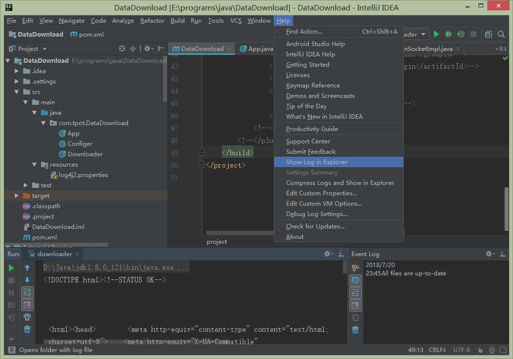The width and height of the screenshot is (513, 359).
Task: Open the Event Log gear menu
Action: [x=489, y=254]
